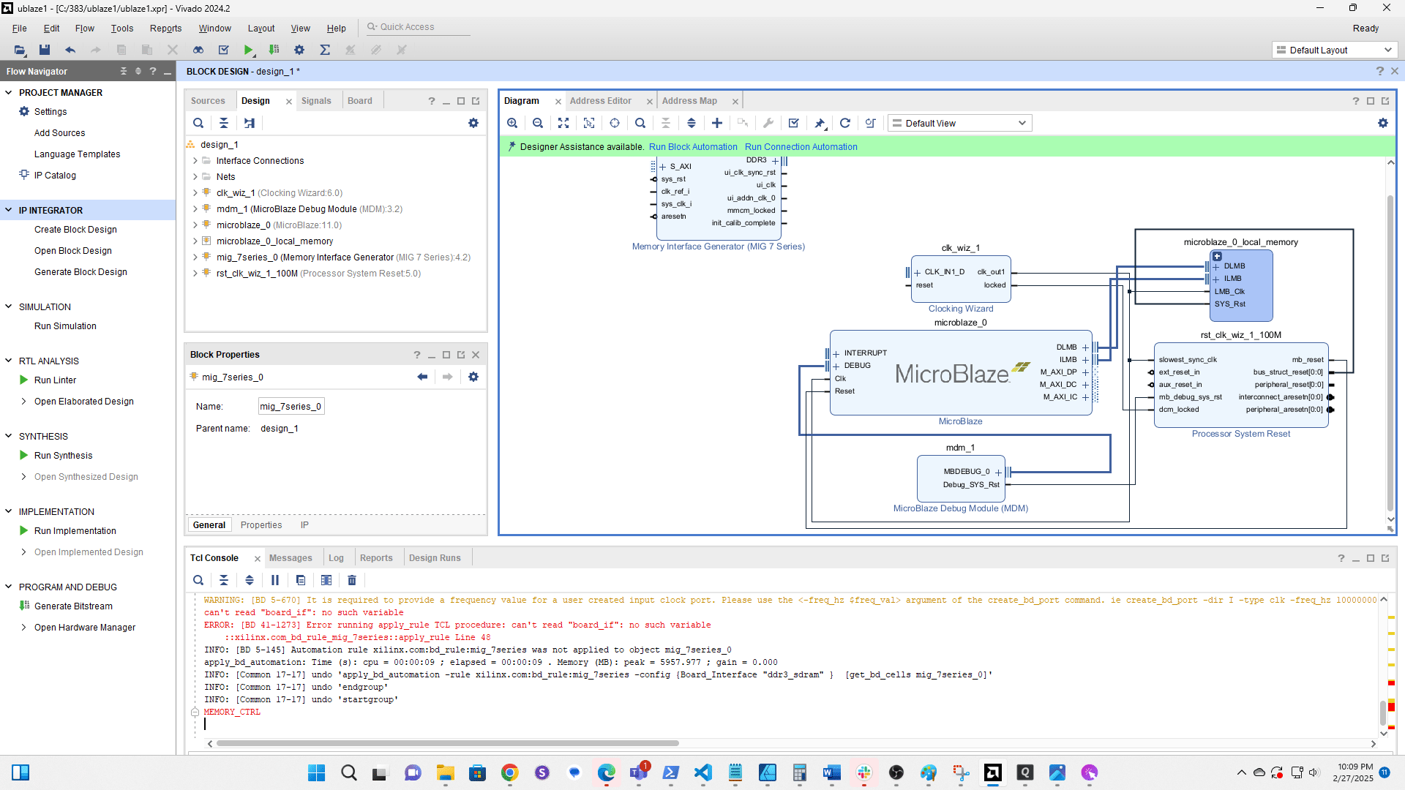
Task: Open the Default View dropdown
Action: [959, 123]
